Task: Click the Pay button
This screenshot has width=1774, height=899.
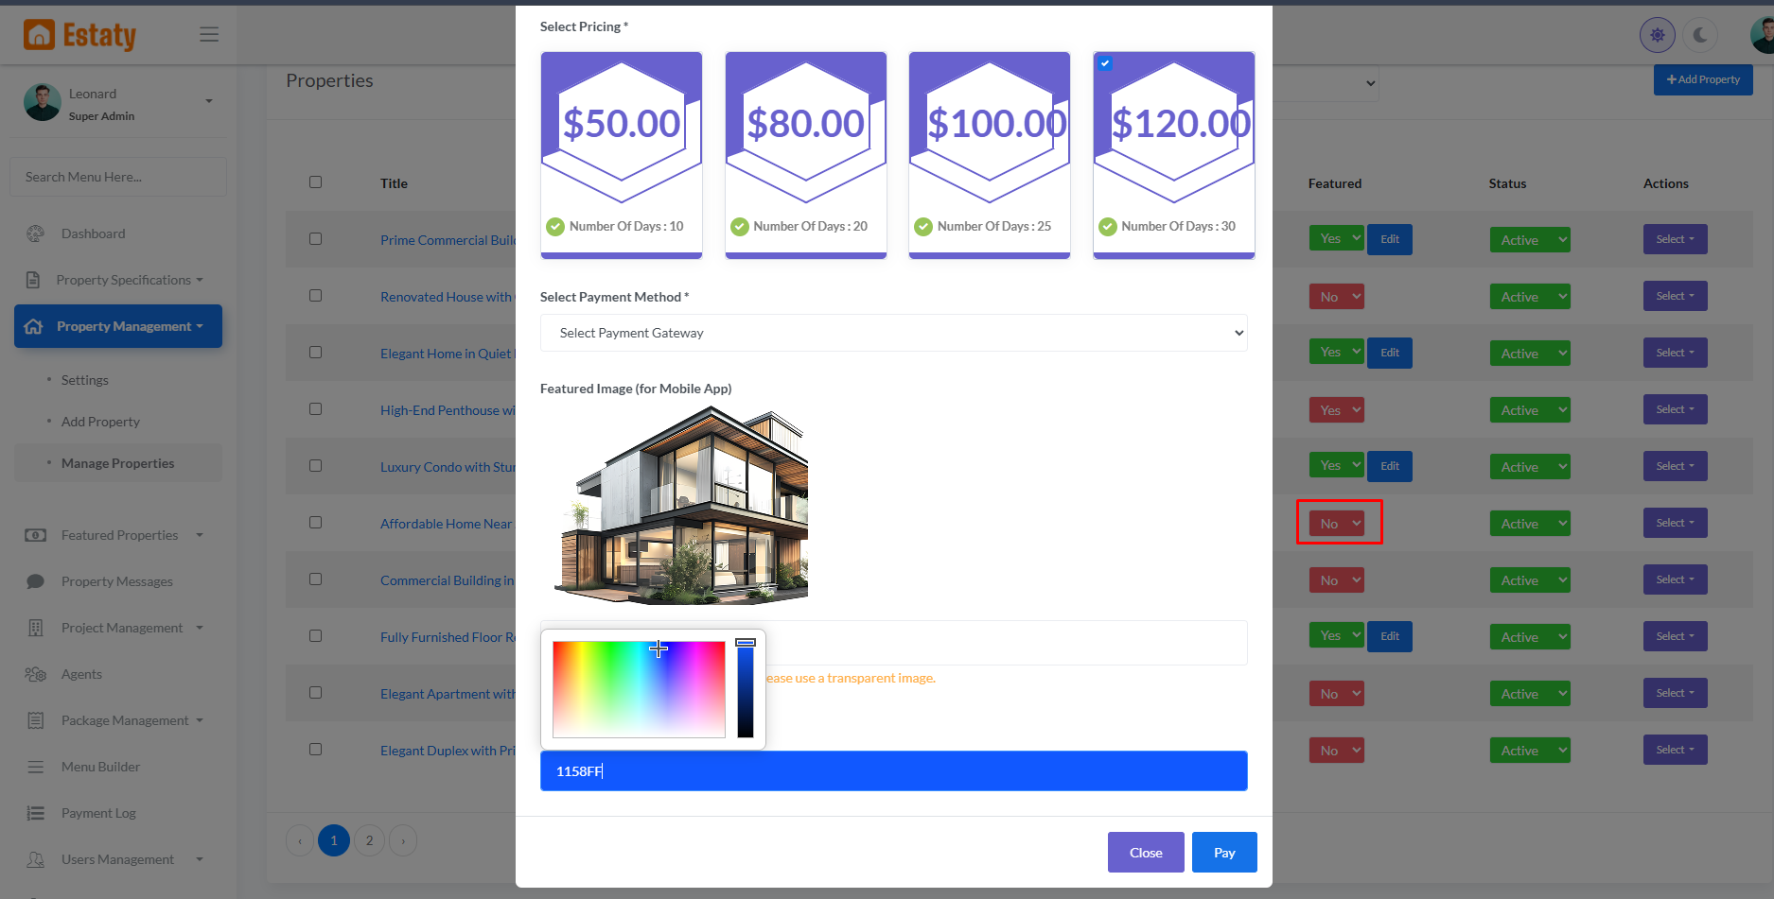Action: coord(1224,853)
